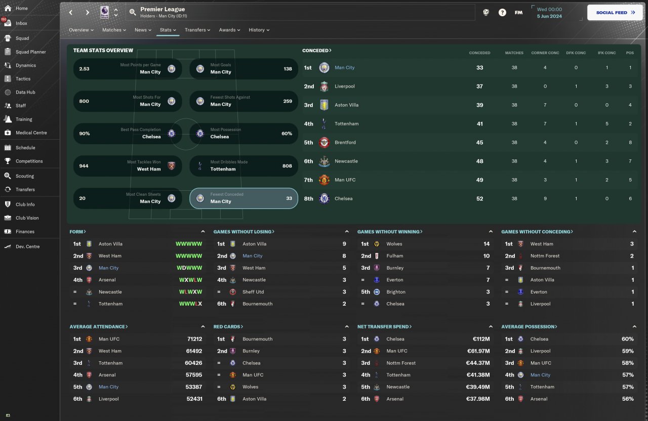Open the Transfers tab menu
Viewport: 648px width, 421px height.
(197, 30)
